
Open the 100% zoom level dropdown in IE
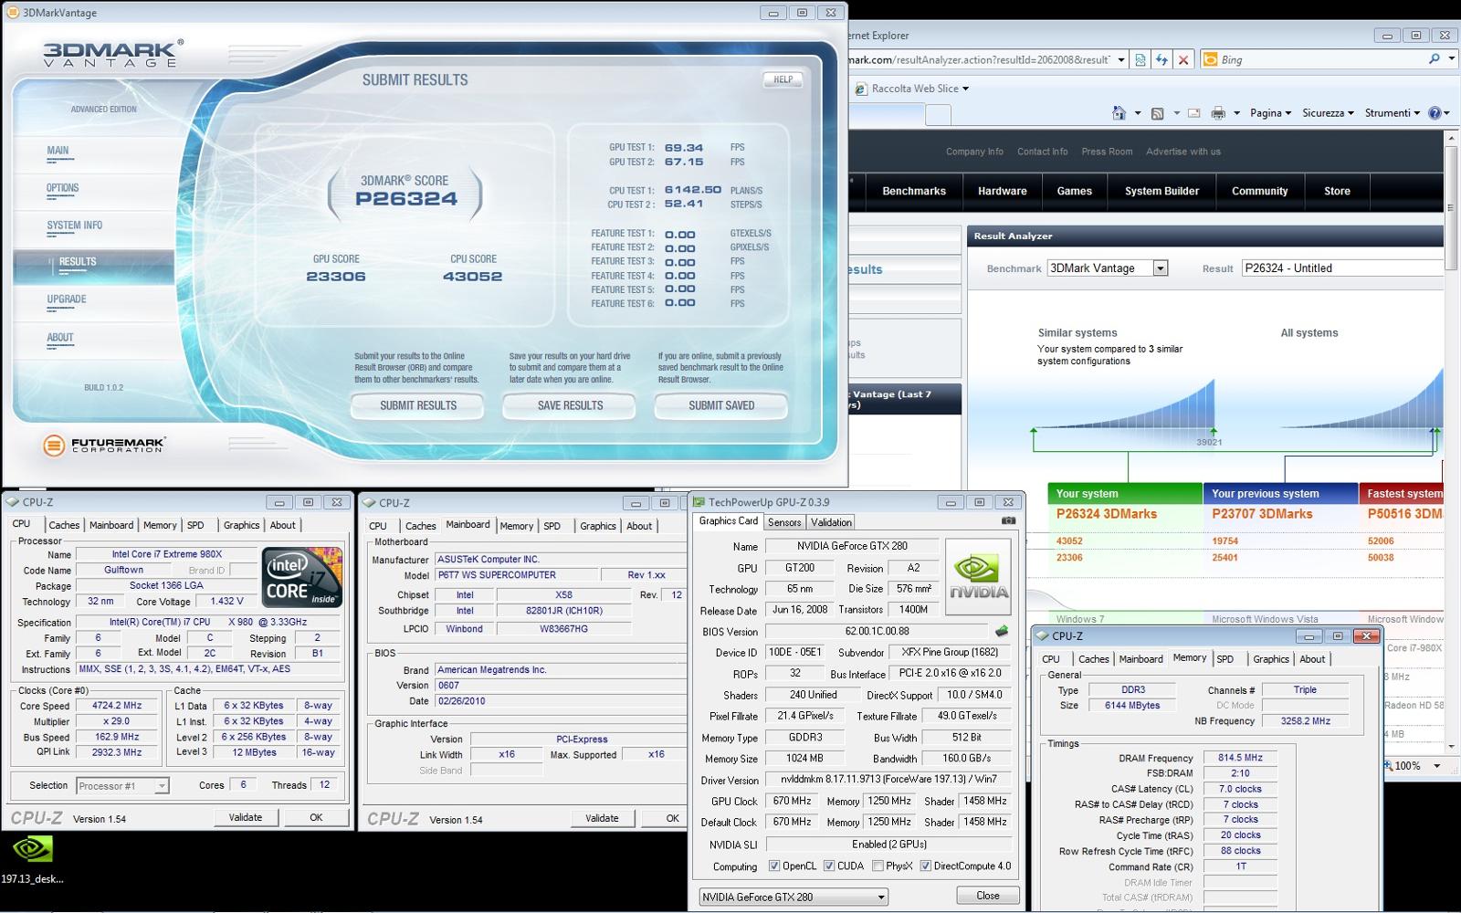1436,766
